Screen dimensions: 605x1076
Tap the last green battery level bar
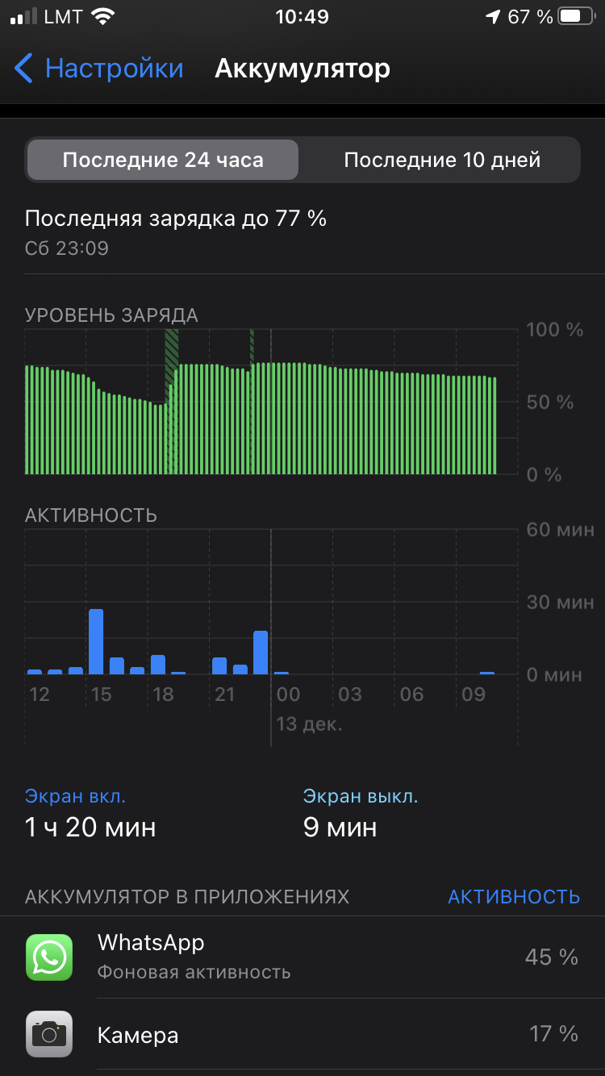pyautogui.click(x=494, y=426)
